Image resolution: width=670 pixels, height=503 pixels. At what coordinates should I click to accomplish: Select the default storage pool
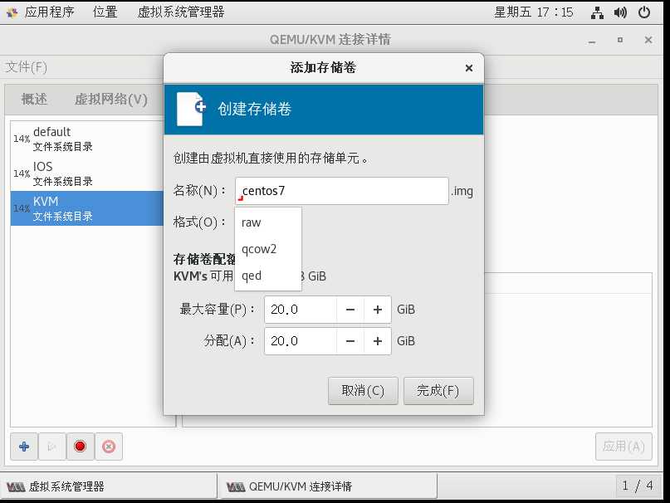coord(86,139)
